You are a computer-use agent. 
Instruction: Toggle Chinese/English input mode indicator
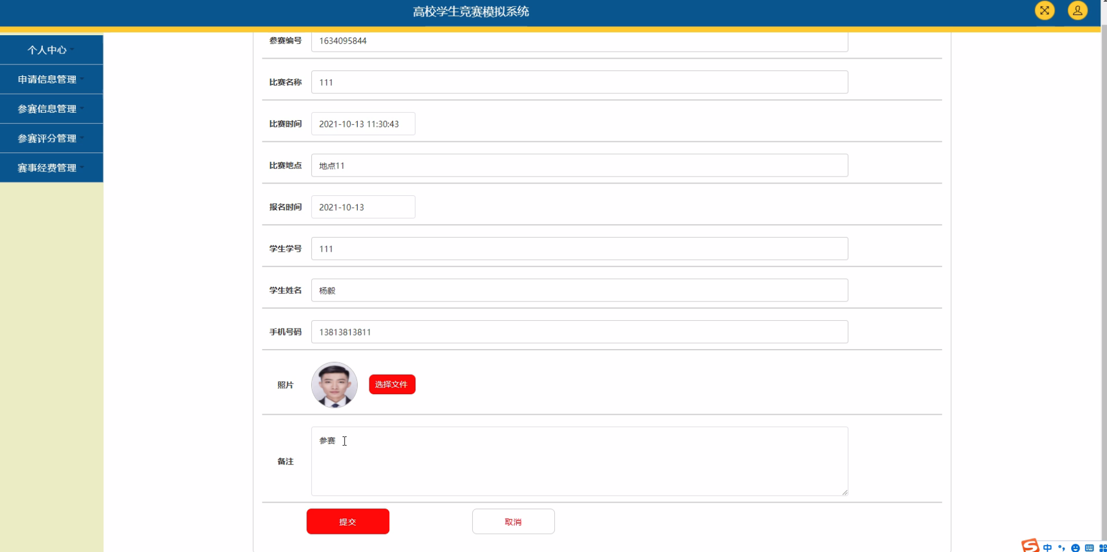(1048, 548)
